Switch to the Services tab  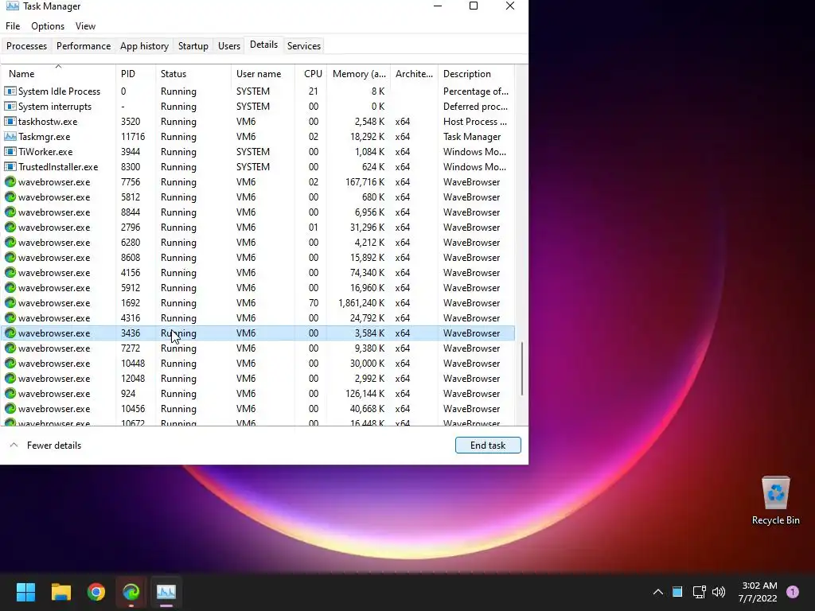point(303,45)
